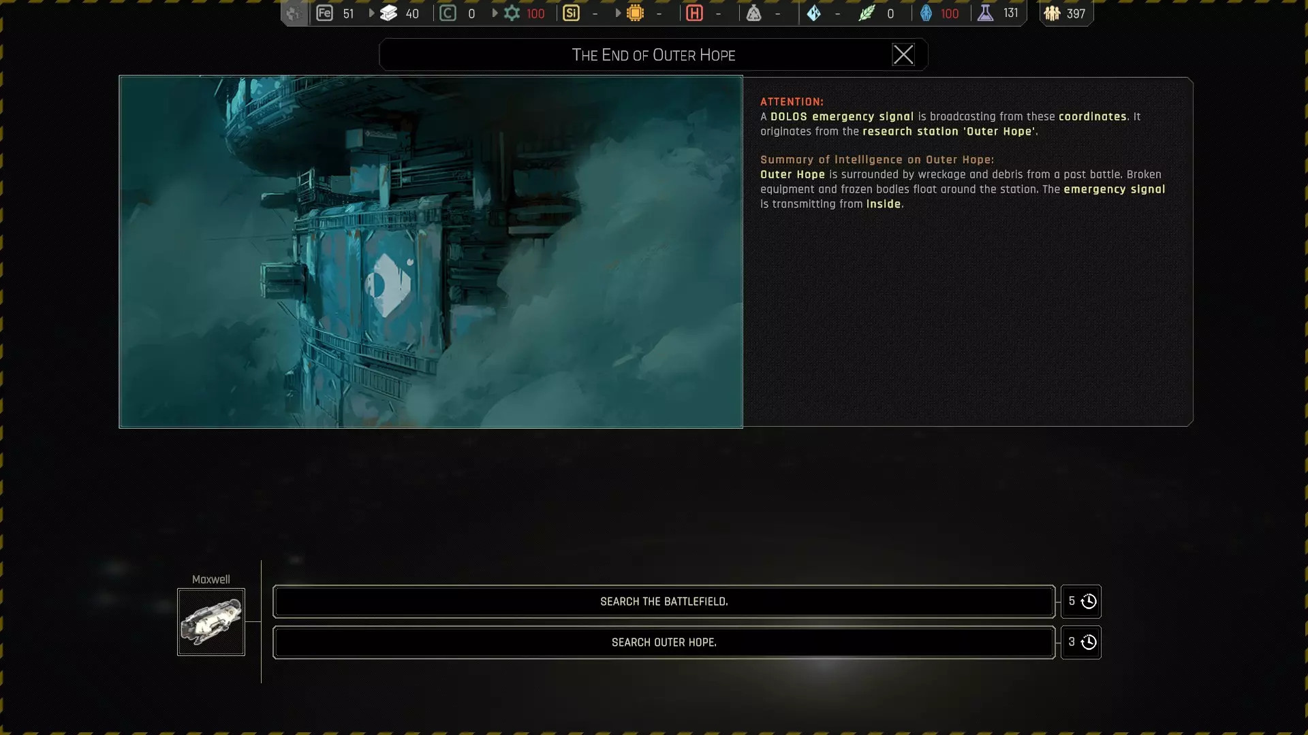This screenshot has width=1308, height=735.
Task: Click the blue capsule 100 resource icon
Action: click(x=926, y=13)
